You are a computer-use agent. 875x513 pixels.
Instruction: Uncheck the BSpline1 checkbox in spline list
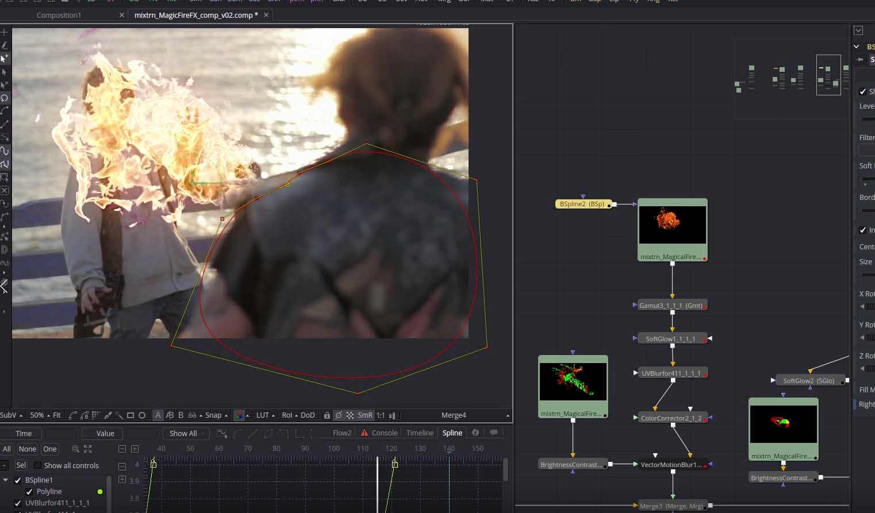point(18,480)
